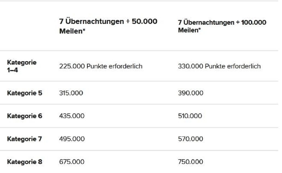The image size is (282, 173).
Task: Click the asterisk after Meilen in 100.000 header
Action: [x=199, y=29]
